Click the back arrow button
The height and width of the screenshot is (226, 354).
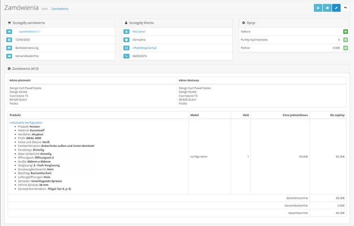[x=346, y=8]
